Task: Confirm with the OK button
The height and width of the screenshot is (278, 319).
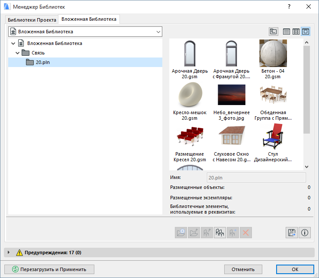Action: pyautogui.click(x=295, y=269)
